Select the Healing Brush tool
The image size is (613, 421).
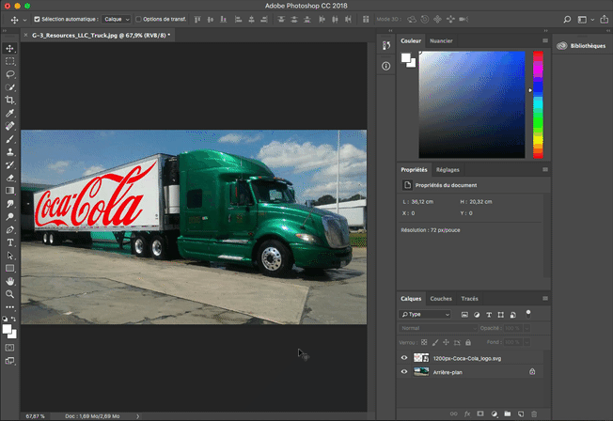[x=9, y=126]
